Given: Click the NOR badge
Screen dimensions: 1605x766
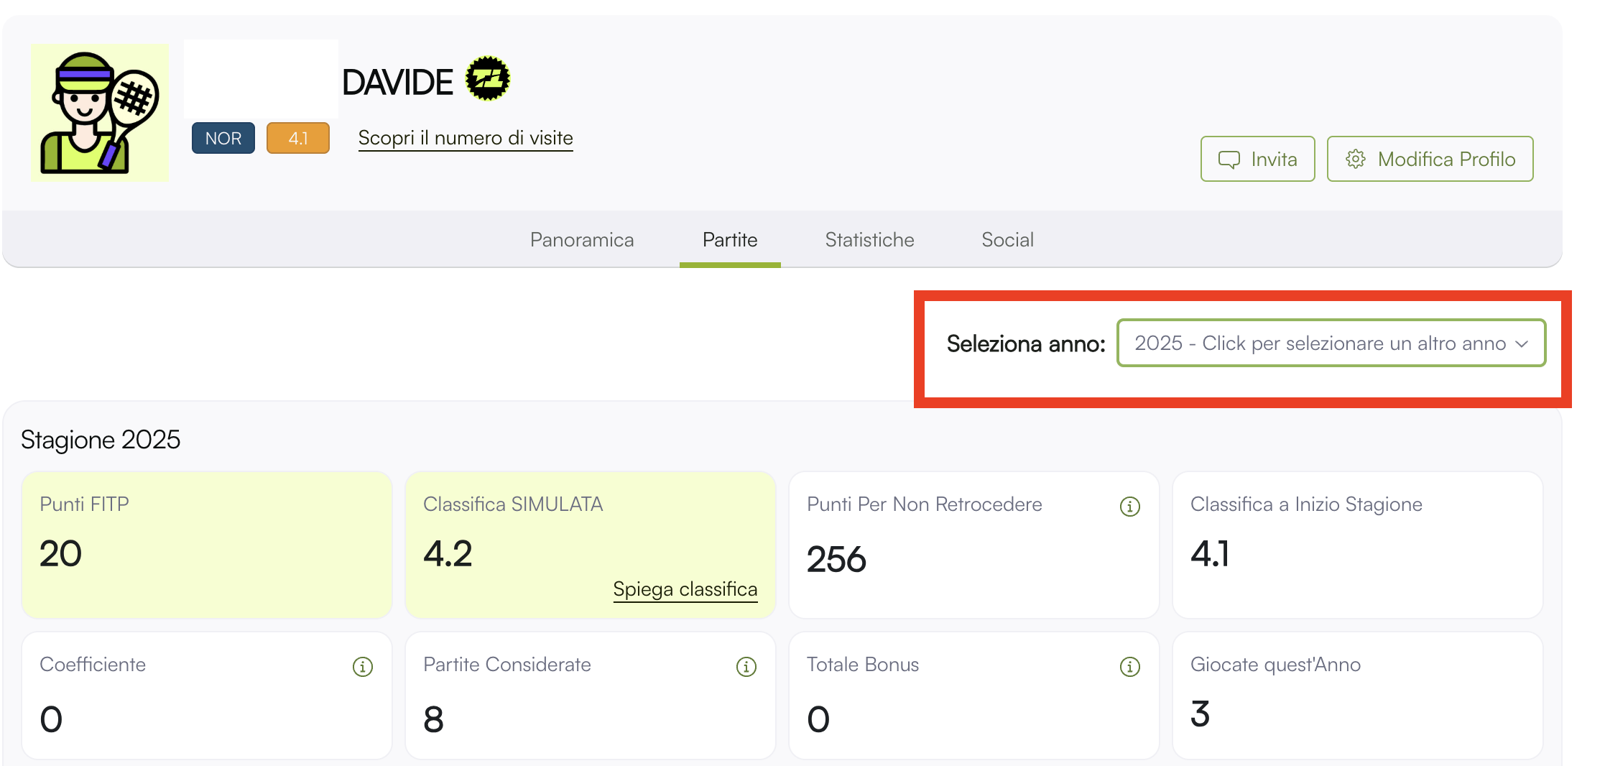Looking at the screenshot, I should click(223, 138).
